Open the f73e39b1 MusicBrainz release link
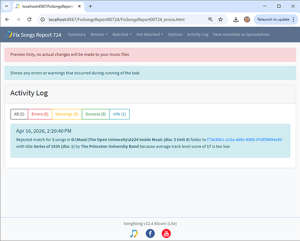 pyautogui.click(x=244, y=140)
